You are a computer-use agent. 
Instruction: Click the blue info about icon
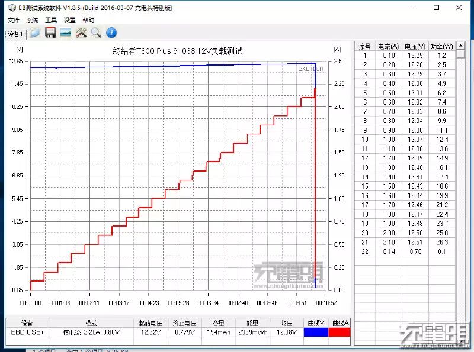[x=111, y=33]
